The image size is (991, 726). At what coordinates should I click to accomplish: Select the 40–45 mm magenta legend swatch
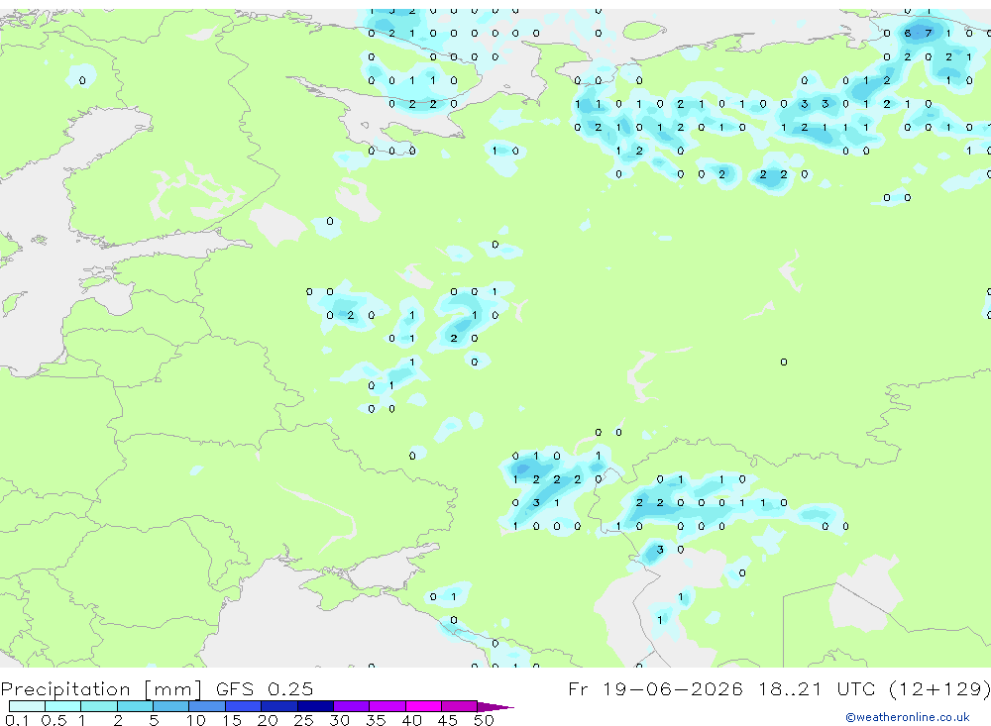423,706
